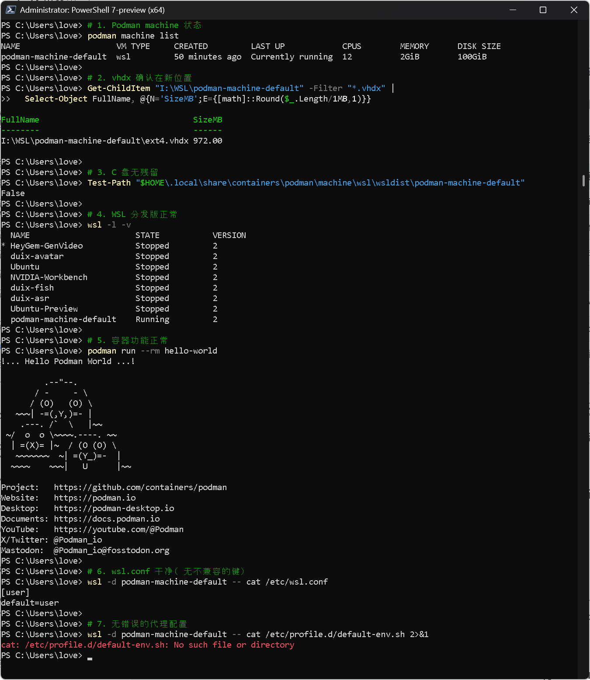Click the '100GiB' disk size value

472,57
